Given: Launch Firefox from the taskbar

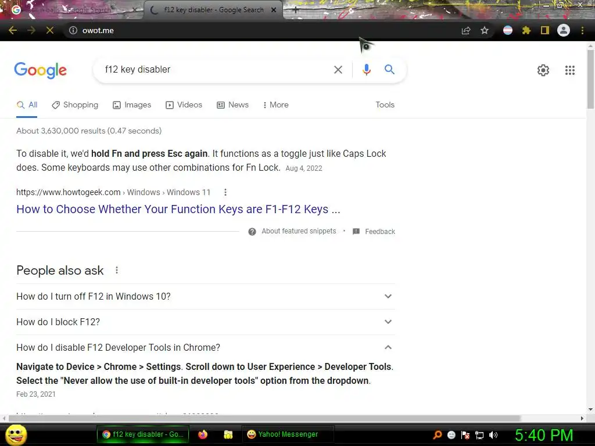Looking at the screenshot, I should tap(203, 434).
